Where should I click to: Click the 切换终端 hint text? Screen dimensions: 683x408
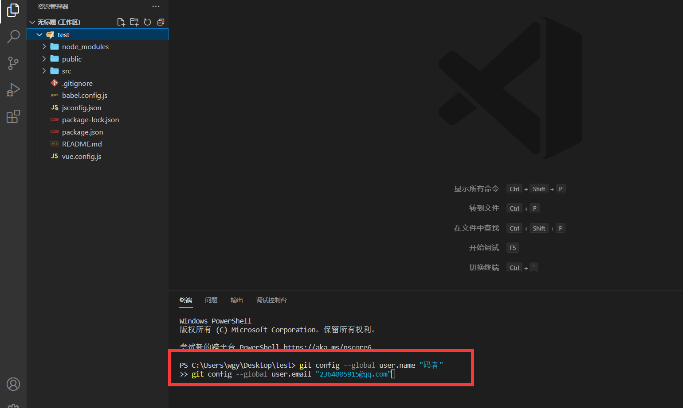[484, 268]
